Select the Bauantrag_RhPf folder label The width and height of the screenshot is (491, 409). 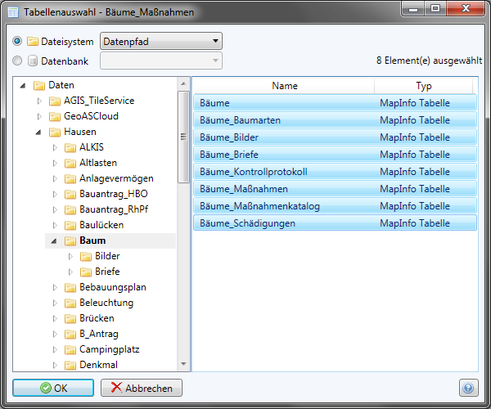(x=114, y=209)
